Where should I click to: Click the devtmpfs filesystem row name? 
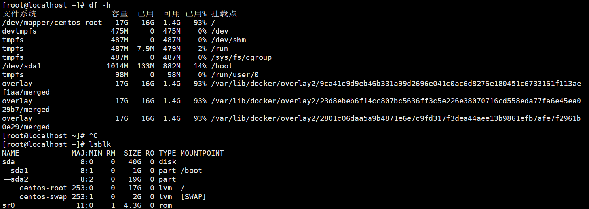pos(19,31)
